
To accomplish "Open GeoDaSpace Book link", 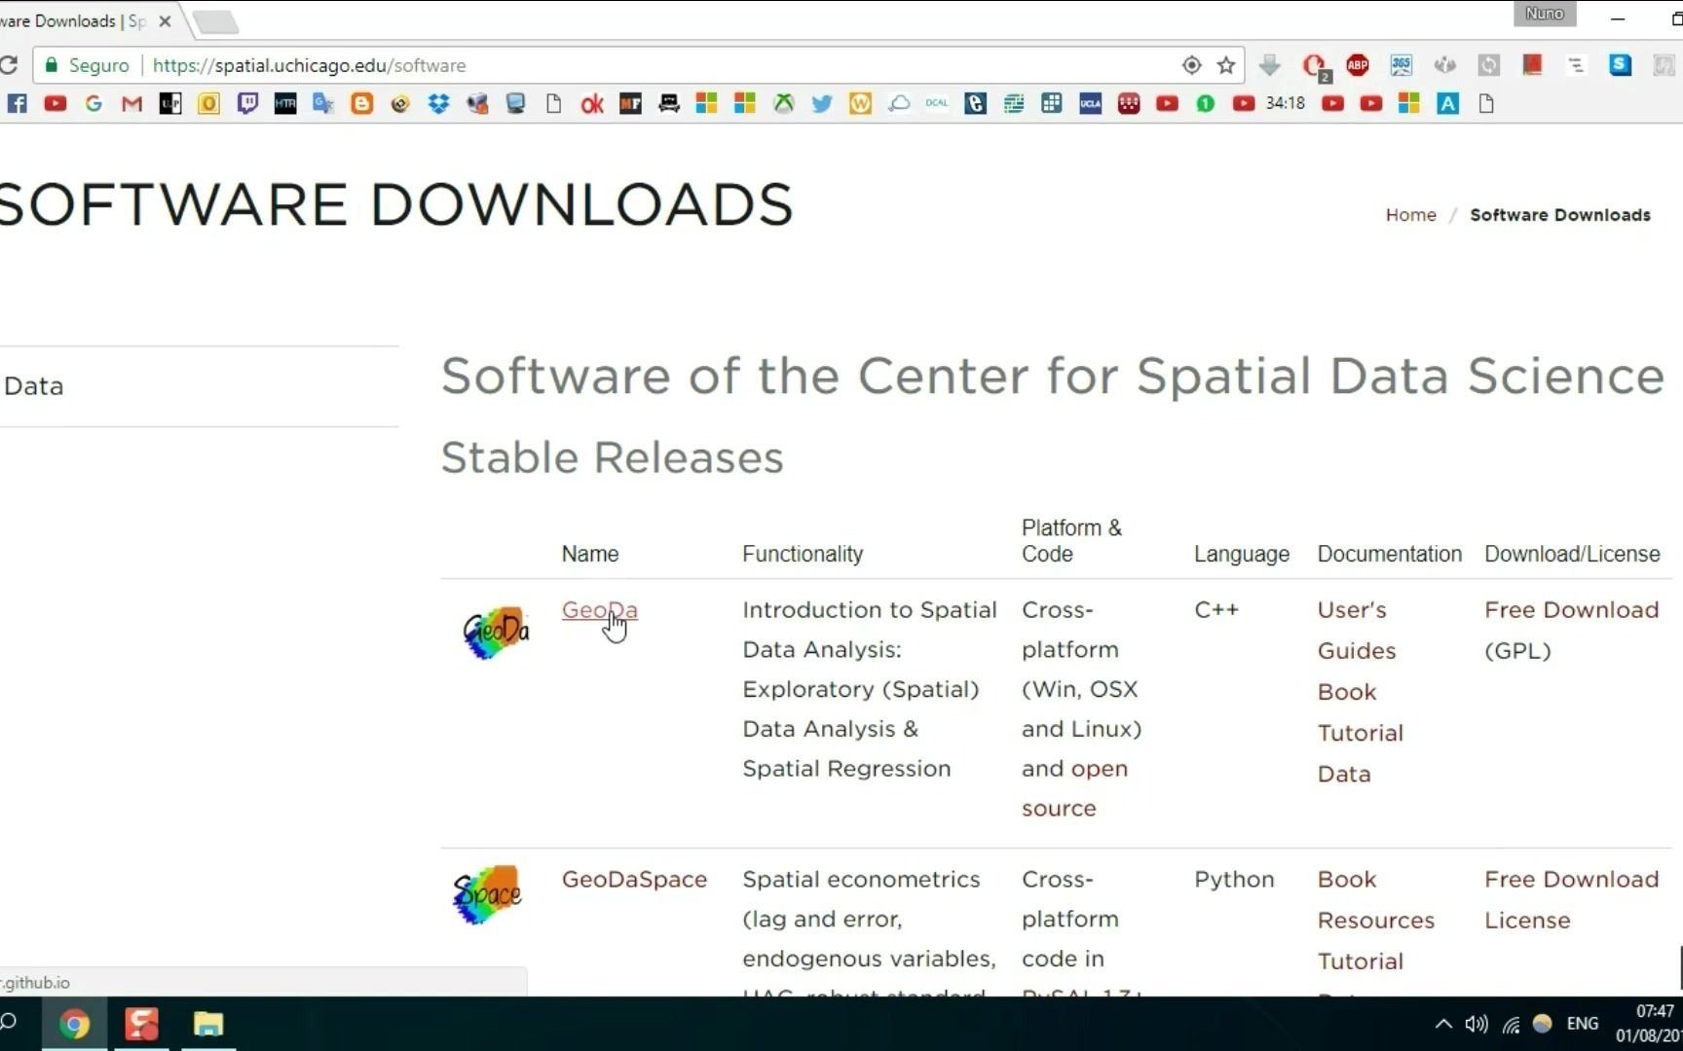I will coord(1347,879).
